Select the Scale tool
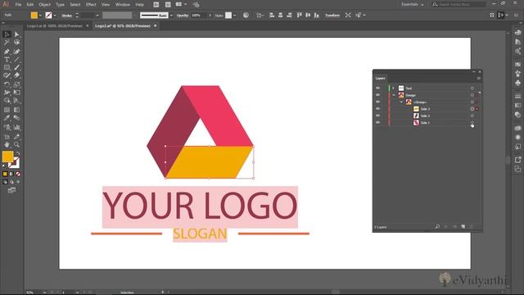The width and height of the screenshot is (524, 295). coord(16,84)
